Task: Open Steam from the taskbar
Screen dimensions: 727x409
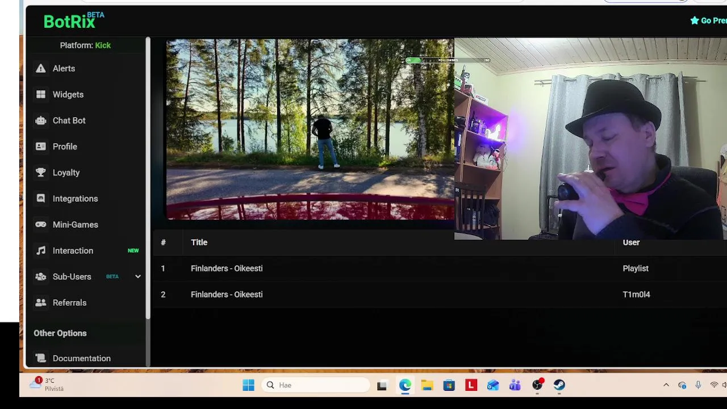Action: click(x=559, y=385)
